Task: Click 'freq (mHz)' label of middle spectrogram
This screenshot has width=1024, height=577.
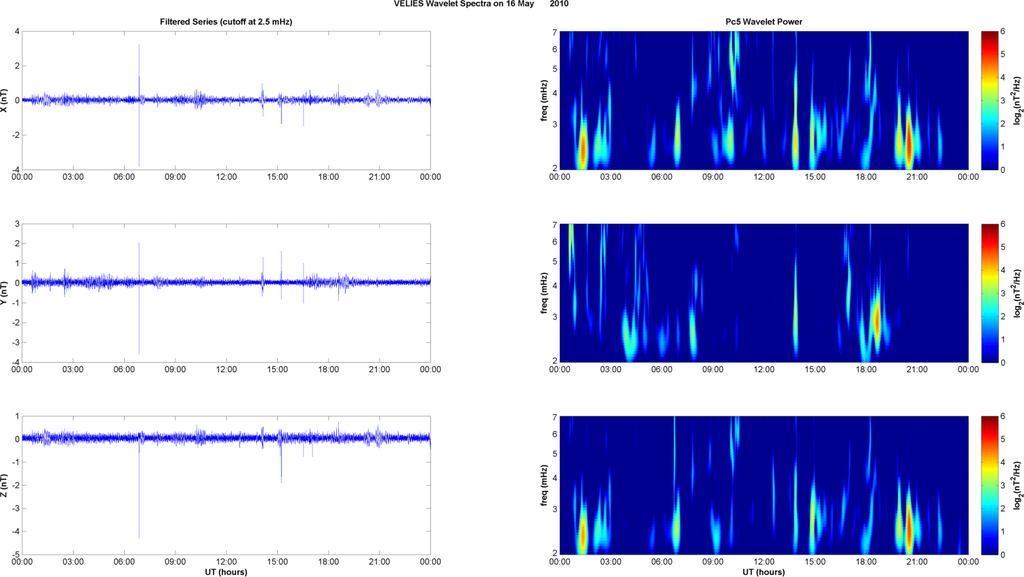Action: click(544, 293)
